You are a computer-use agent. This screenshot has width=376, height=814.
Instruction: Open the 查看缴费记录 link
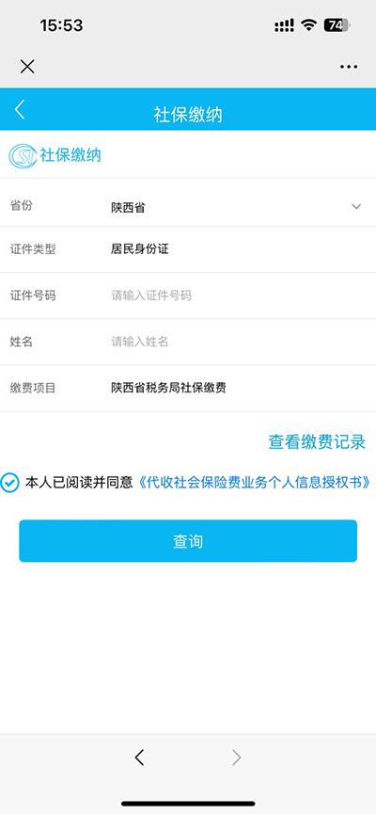pos(317,441)
